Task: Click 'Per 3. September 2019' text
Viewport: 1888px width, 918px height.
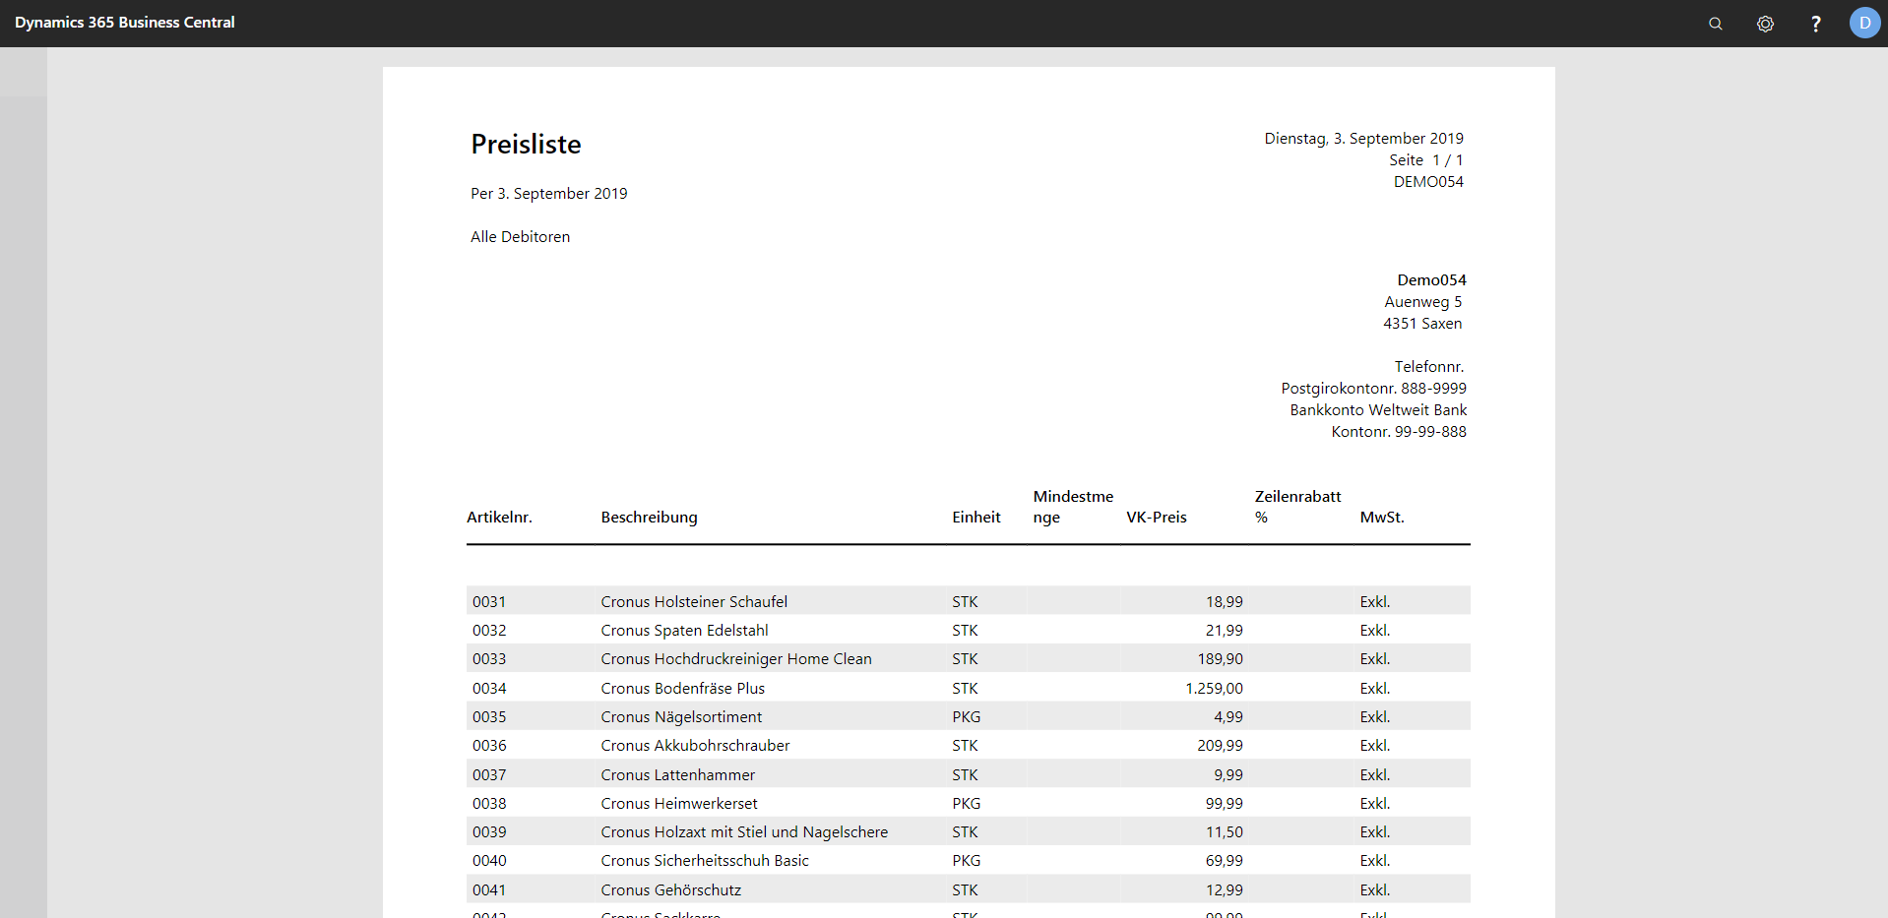Action: (548, 194)
